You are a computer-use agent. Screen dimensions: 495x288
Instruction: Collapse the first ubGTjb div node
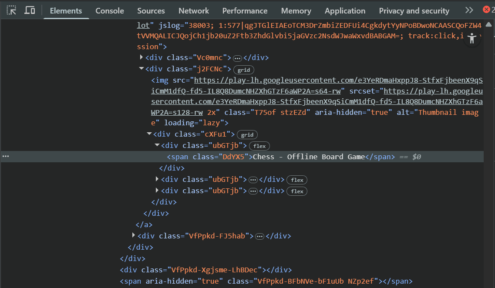157,145
